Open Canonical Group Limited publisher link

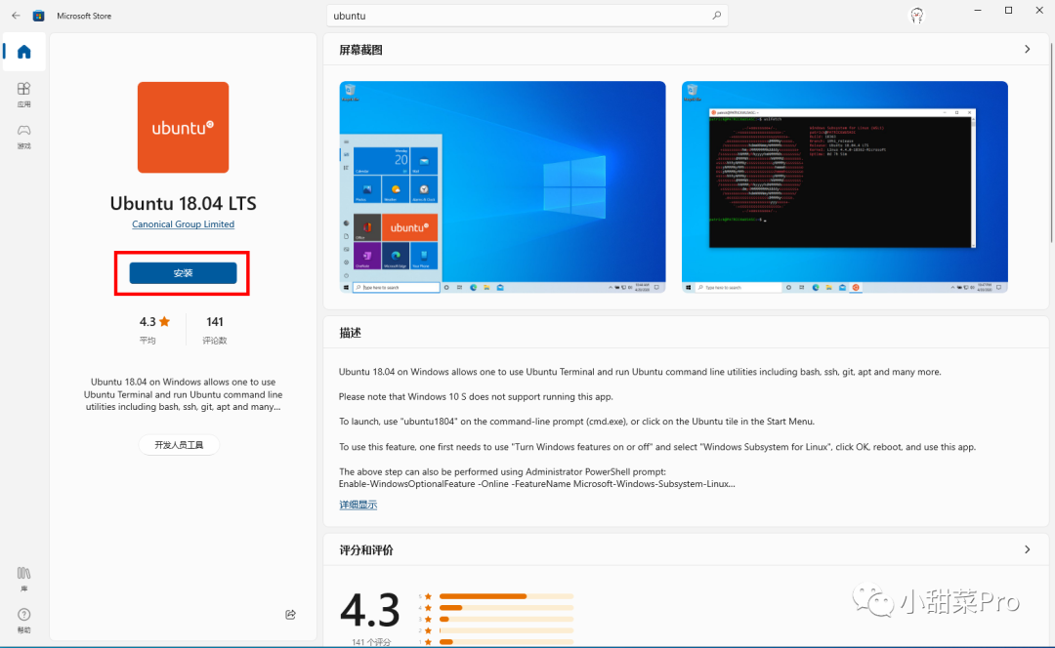[x=183, y=224]
